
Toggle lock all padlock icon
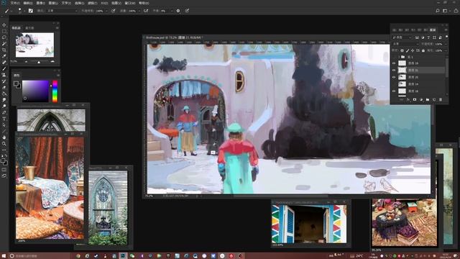point(423,50)
